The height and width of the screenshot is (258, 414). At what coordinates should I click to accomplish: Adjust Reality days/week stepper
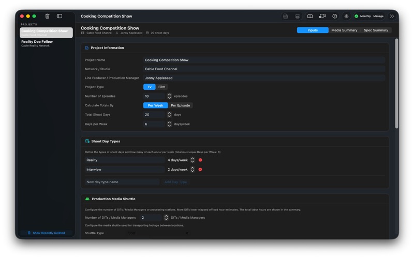click(193, 160)
